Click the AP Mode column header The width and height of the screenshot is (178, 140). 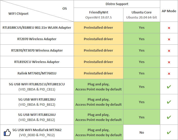[x=169, y=11]
